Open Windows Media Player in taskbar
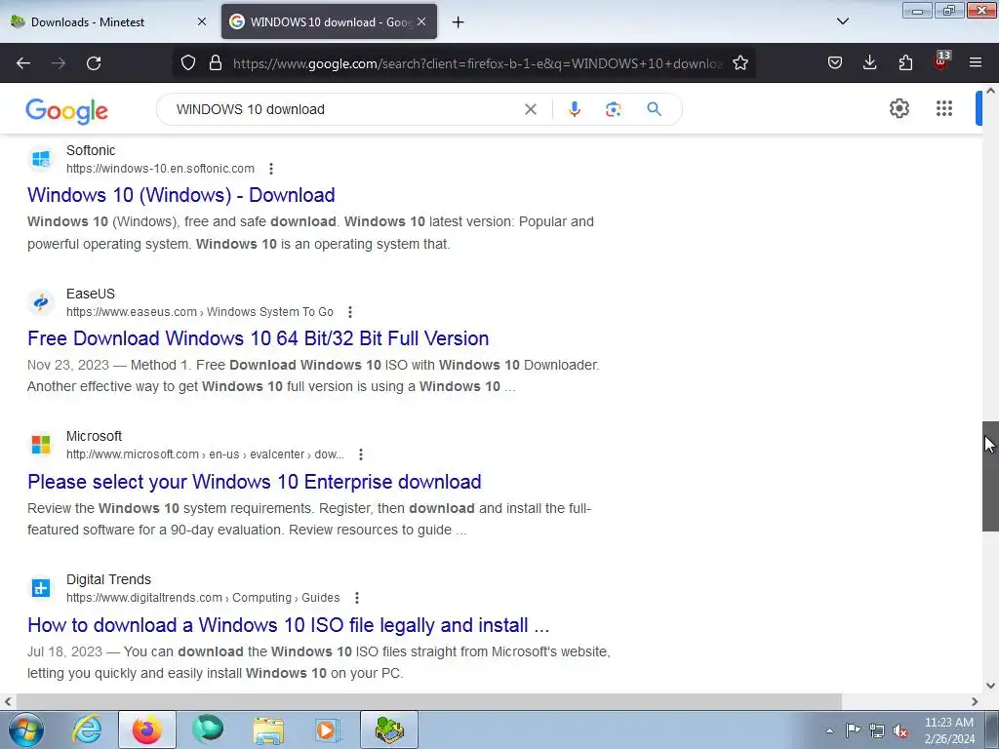The image size is (999, 749). point(328,729)
